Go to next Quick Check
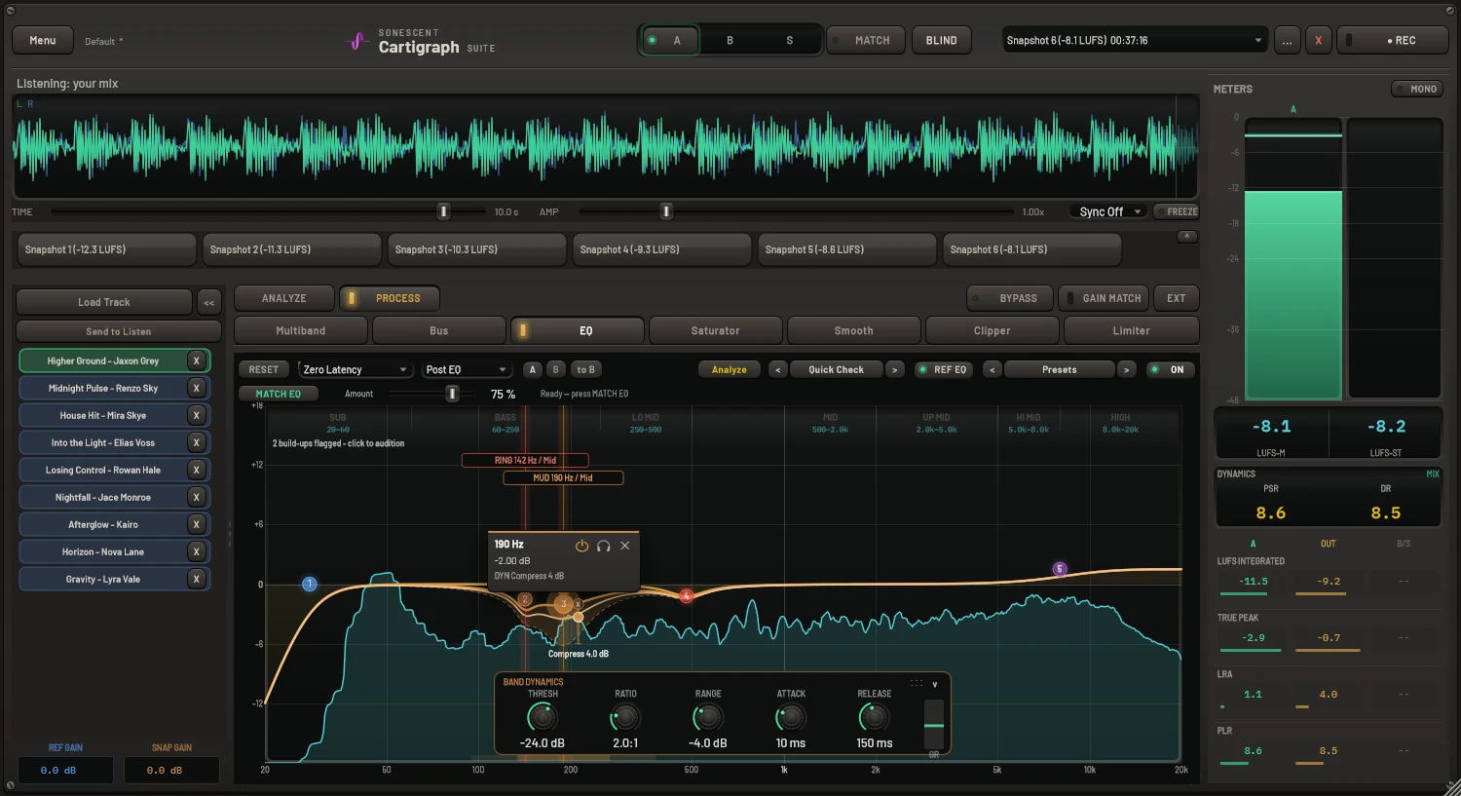The width and height of the screenshot is (1461, 796). tap(894, 369)
